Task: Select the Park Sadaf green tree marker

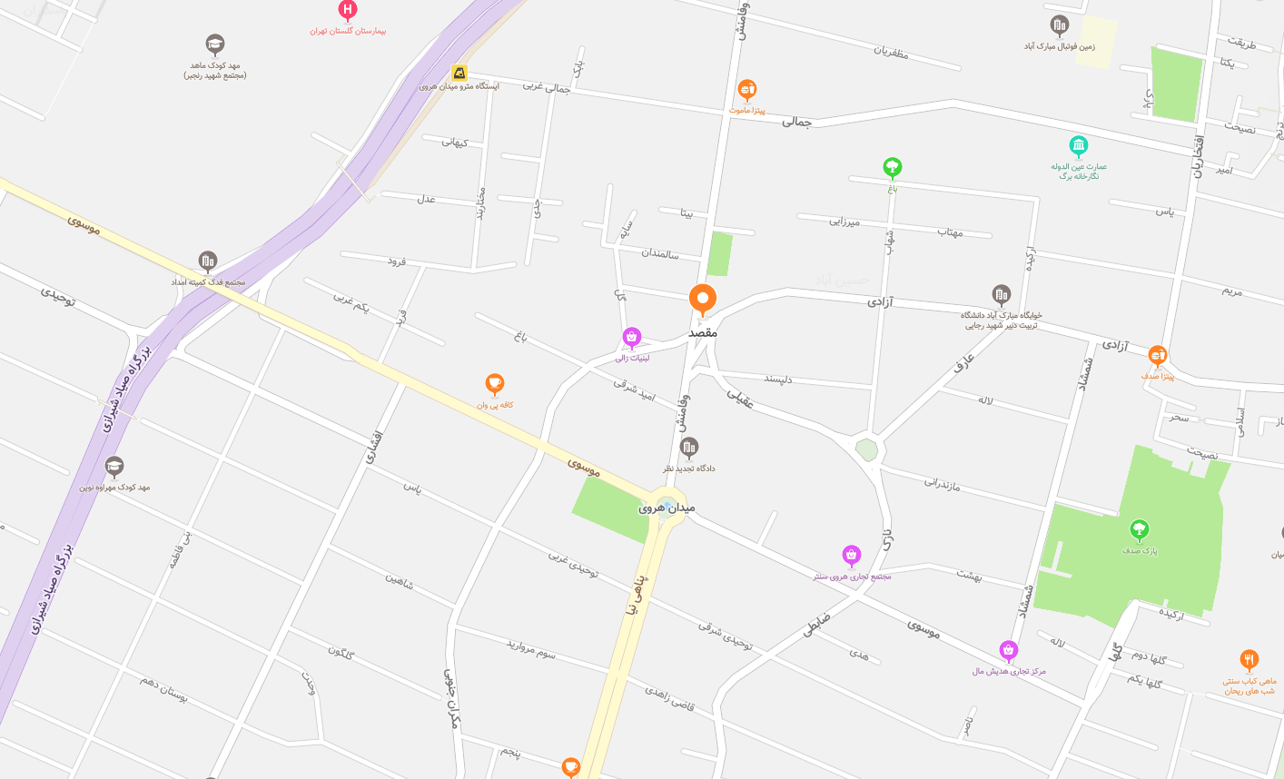Action: [x=1139, y=530]
